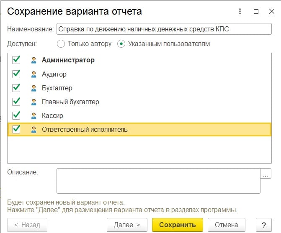Click the Администратор user icon

(x=34, y=60)
